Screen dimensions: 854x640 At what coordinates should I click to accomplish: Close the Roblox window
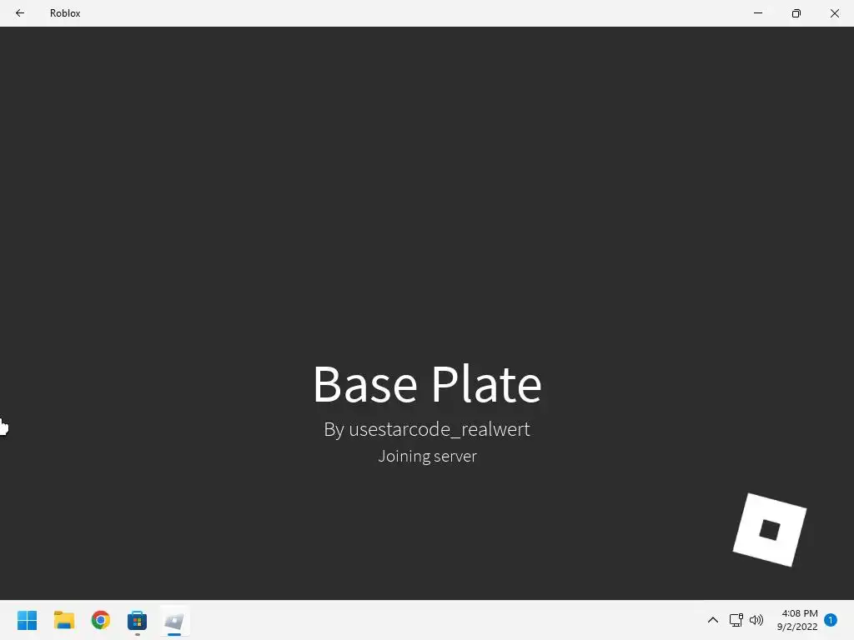point(834,13)
